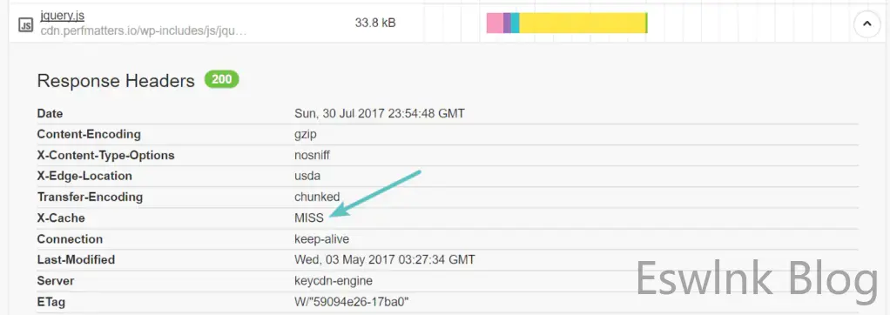Click the JS file type icon

click(x=25, y=25)
